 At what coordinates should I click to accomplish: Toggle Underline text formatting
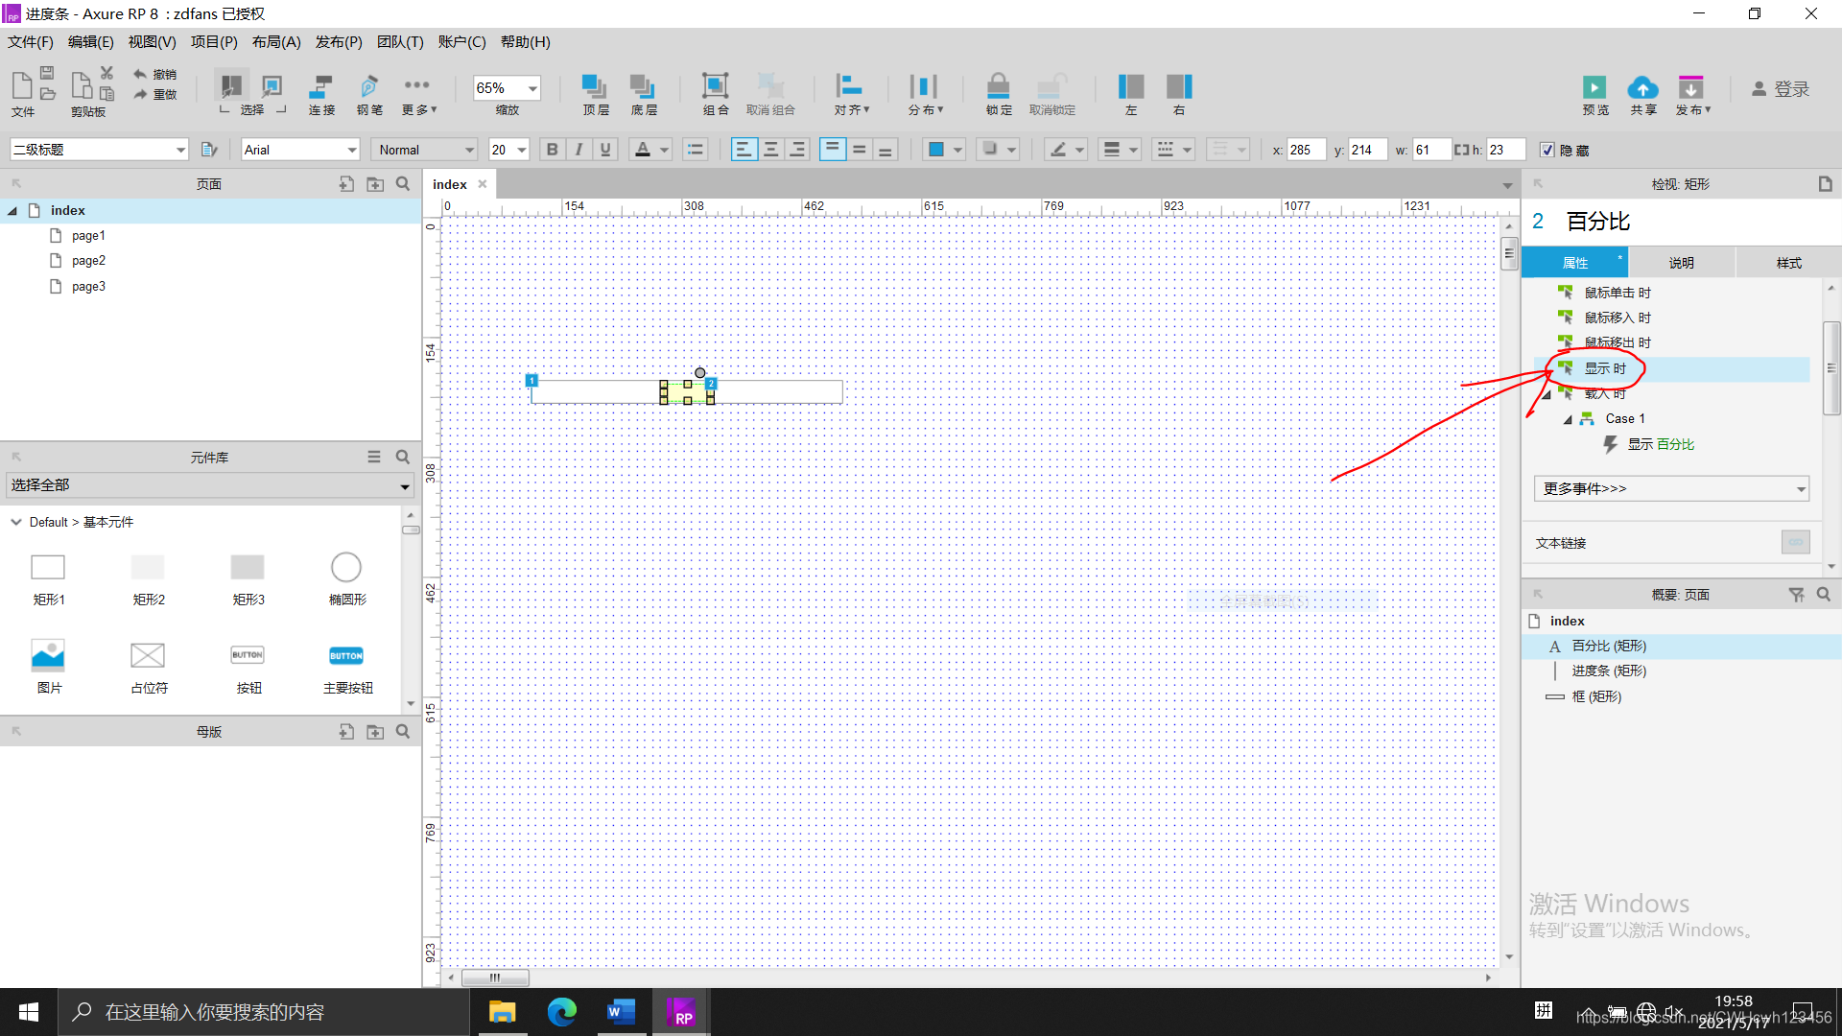605,150
